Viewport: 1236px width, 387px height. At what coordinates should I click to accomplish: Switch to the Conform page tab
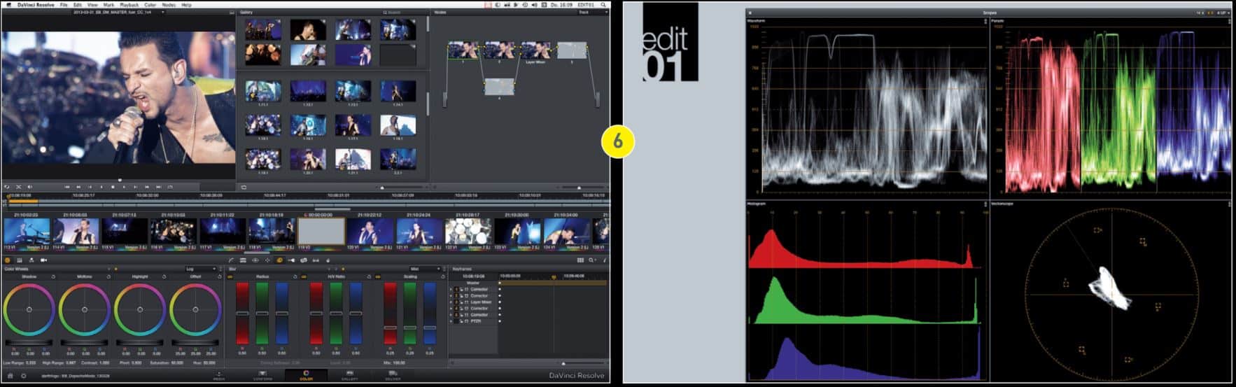262,375
